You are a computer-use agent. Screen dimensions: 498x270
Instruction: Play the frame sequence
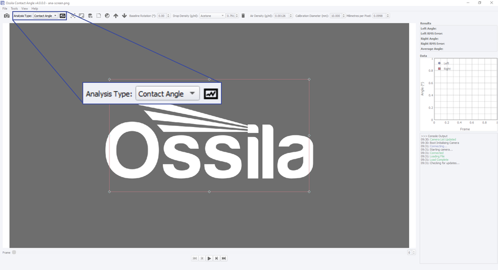209,258
